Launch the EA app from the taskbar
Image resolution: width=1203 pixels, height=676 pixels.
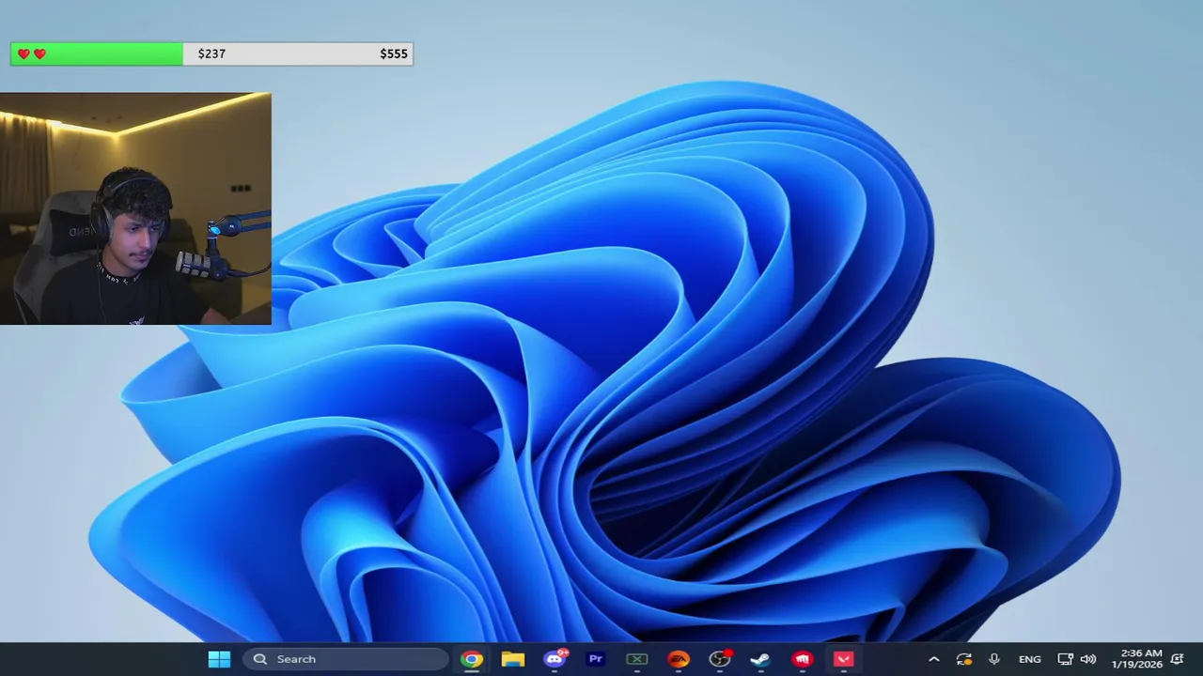[679, 659]
